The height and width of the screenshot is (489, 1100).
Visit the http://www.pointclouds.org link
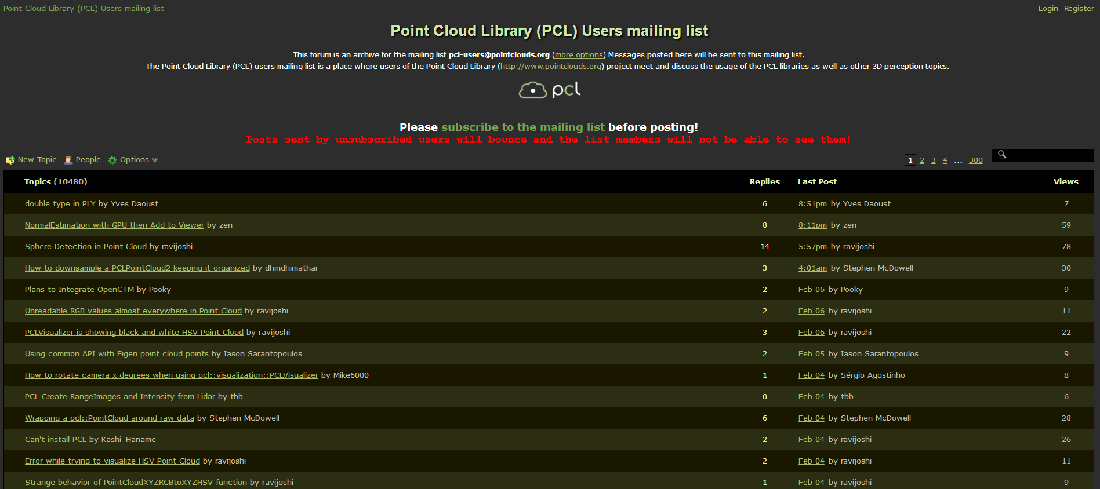click(551, 67)
